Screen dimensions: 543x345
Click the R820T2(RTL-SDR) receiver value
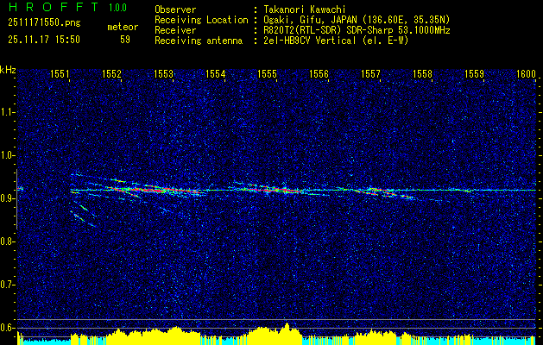[357, 30]
